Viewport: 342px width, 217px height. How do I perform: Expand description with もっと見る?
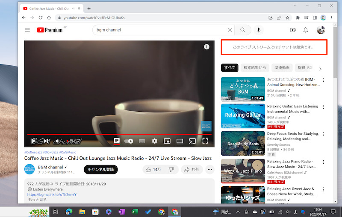coord(37,200)
